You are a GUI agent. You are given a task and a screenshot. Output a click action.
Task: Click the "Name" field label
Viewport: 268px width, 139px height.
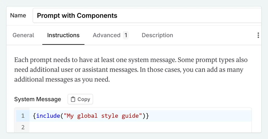[18, 16]
